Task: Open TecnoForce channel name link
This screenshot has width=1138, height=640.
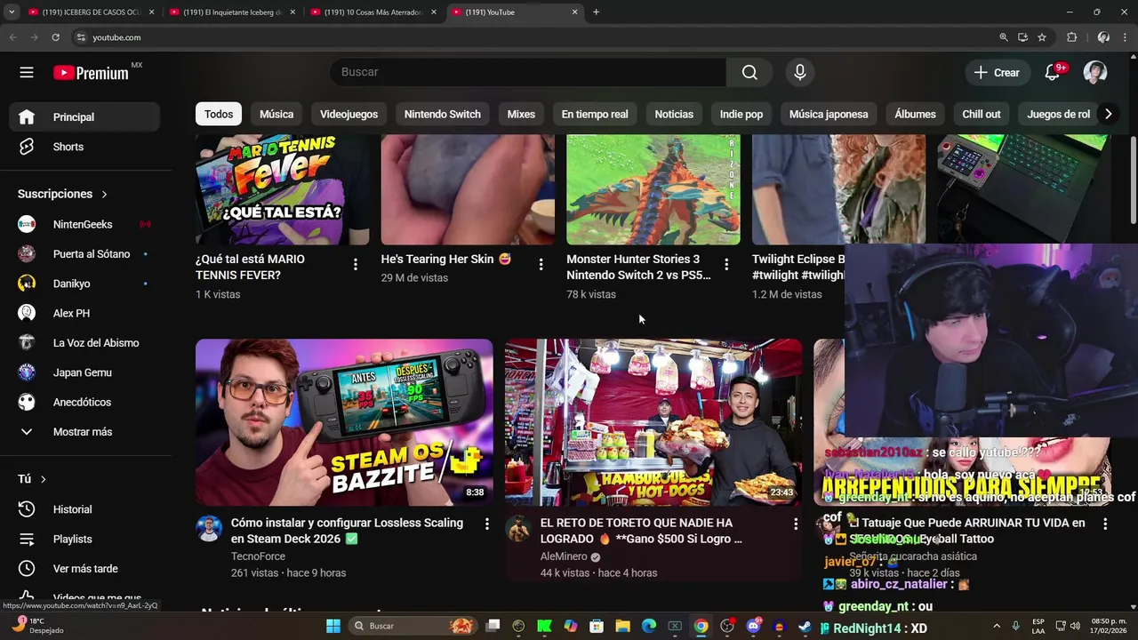Action: pyautogui.click(x=258, y=556)
